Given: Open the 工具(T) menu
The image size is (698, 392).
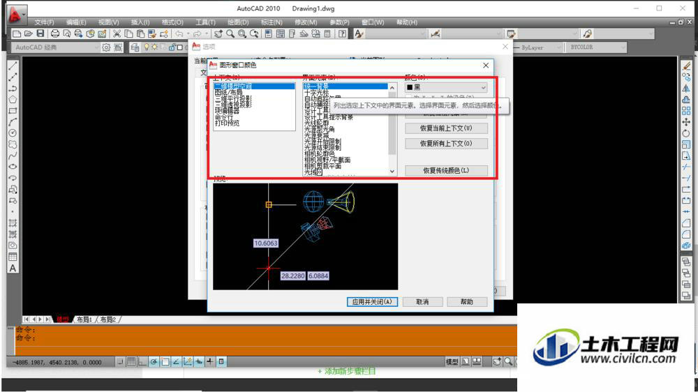Looking at the screenshot, I should [x=205, y=22].
